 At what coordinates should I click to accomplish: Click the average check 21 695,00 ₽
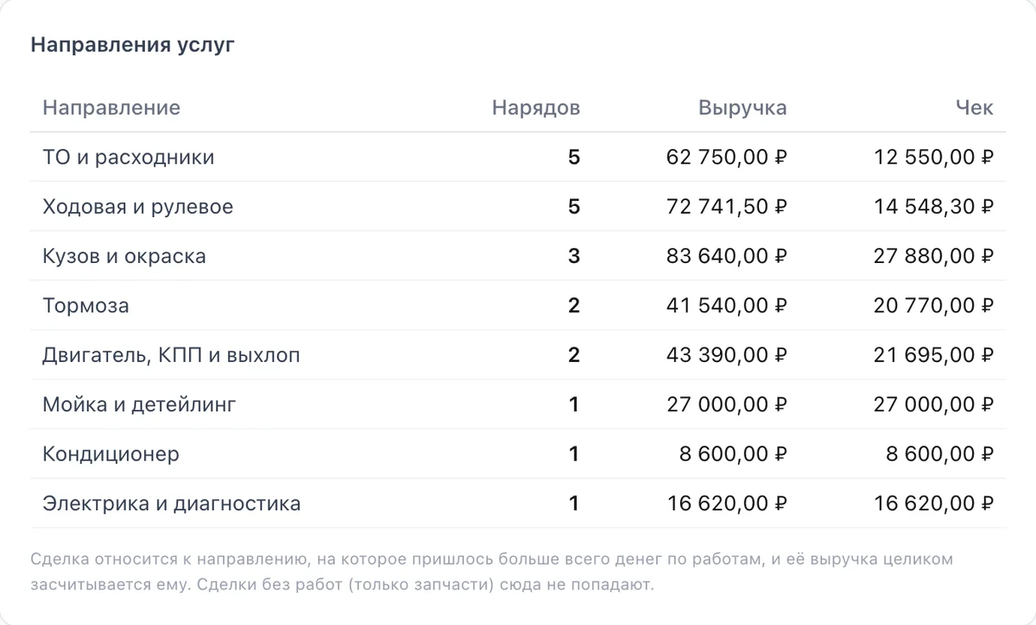pos(934,355)
